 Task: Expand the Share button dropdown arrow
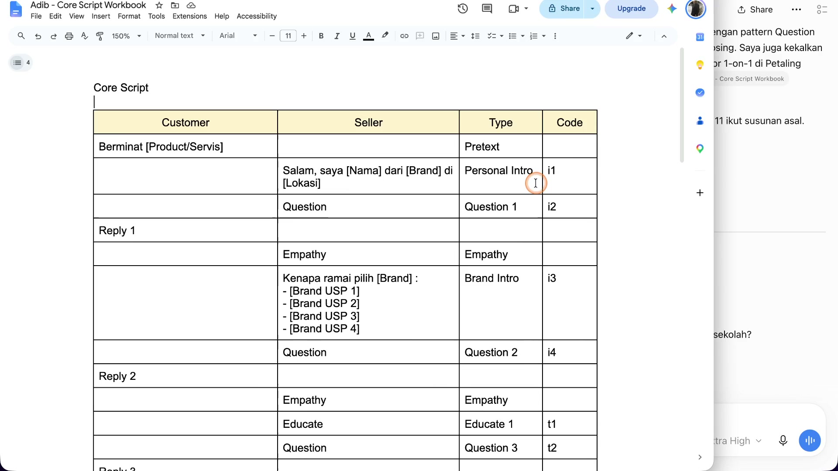[592, 9]
